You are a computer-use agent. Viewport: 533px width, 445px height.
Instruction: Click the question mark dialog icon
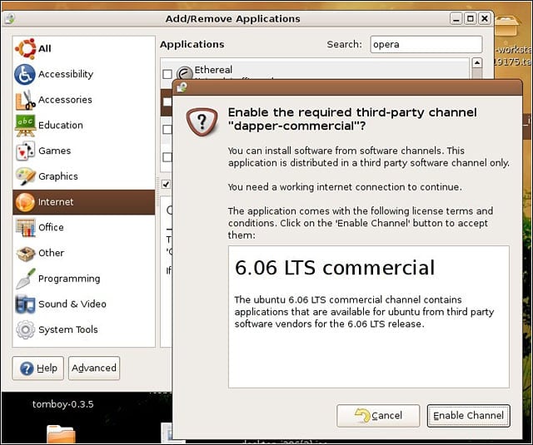tap(202, 121)
